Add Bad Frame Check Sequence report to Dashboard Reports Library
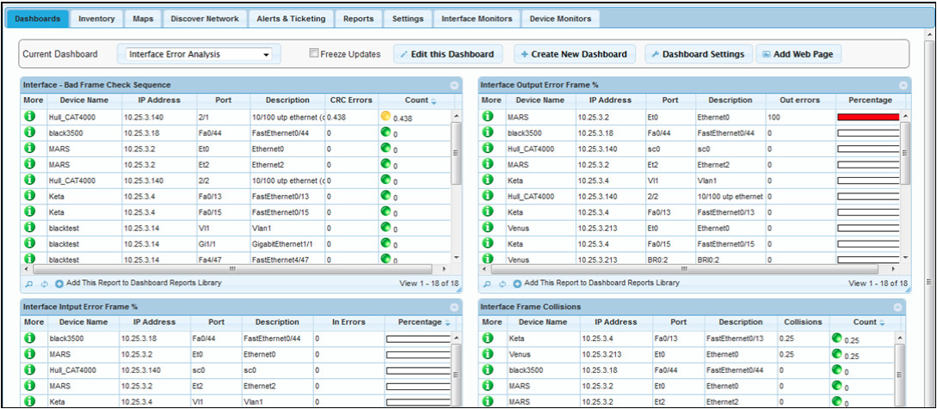Viewport: 937px width, 409px height. pos(139,283)
